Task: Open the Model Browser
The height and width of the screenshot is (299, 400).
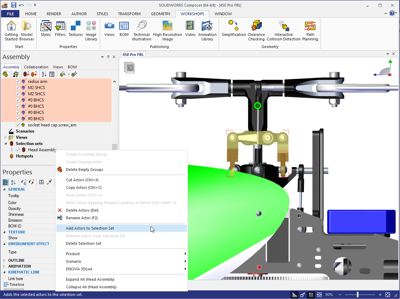Action: 27,30
